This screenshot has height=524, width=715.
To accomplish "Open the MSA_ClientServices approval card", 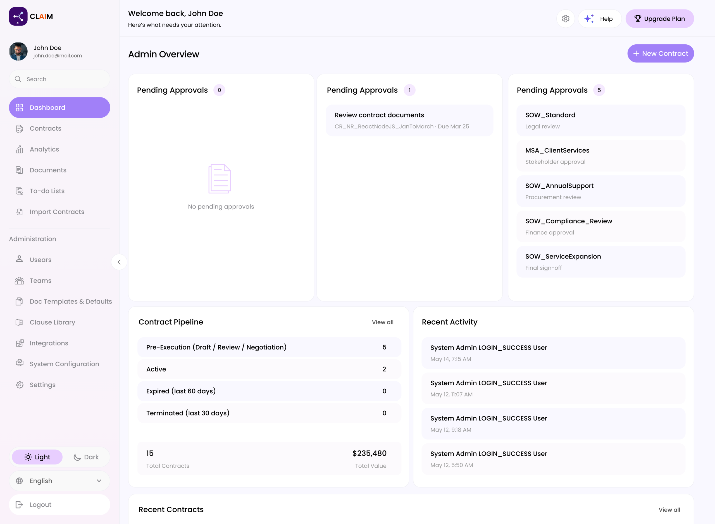I will pyautogui.click(x=601, y=156).
